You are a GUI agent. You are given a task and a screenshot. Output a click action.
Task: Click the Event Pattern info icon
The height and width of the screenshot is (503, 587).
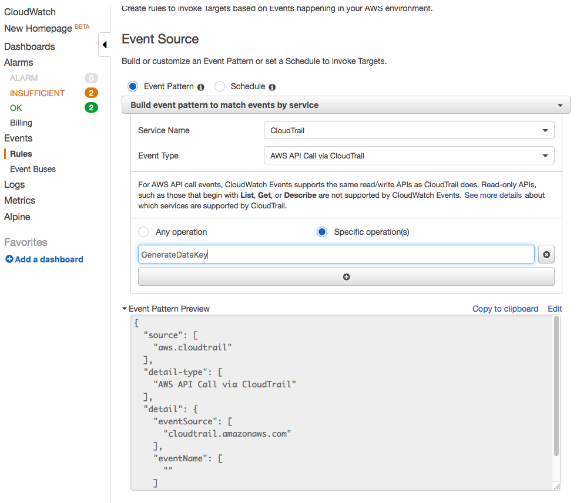click(201, 87)
